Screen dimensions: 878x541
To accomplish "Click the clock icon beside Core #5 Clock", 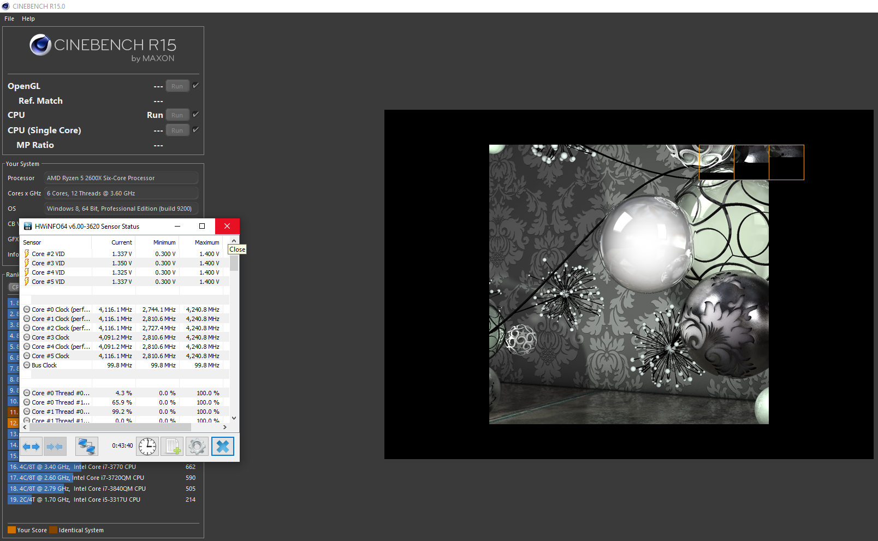I will (27, 356).
